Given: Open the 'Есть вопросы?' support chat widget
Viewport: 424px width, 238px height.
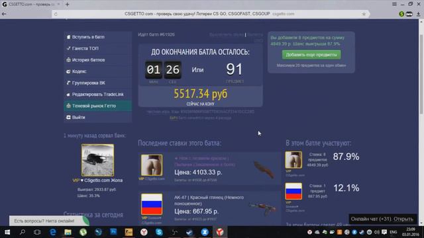Looking at the screenshot, I should [49, 221].
